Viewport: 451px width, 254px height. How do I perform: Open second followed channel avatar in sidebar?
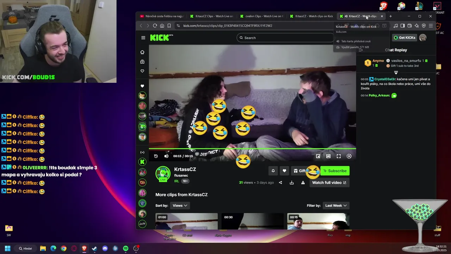(142, 105)
